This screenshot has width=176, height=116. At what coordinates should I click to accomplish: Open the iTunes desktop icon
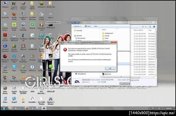(x=5, y=100)
